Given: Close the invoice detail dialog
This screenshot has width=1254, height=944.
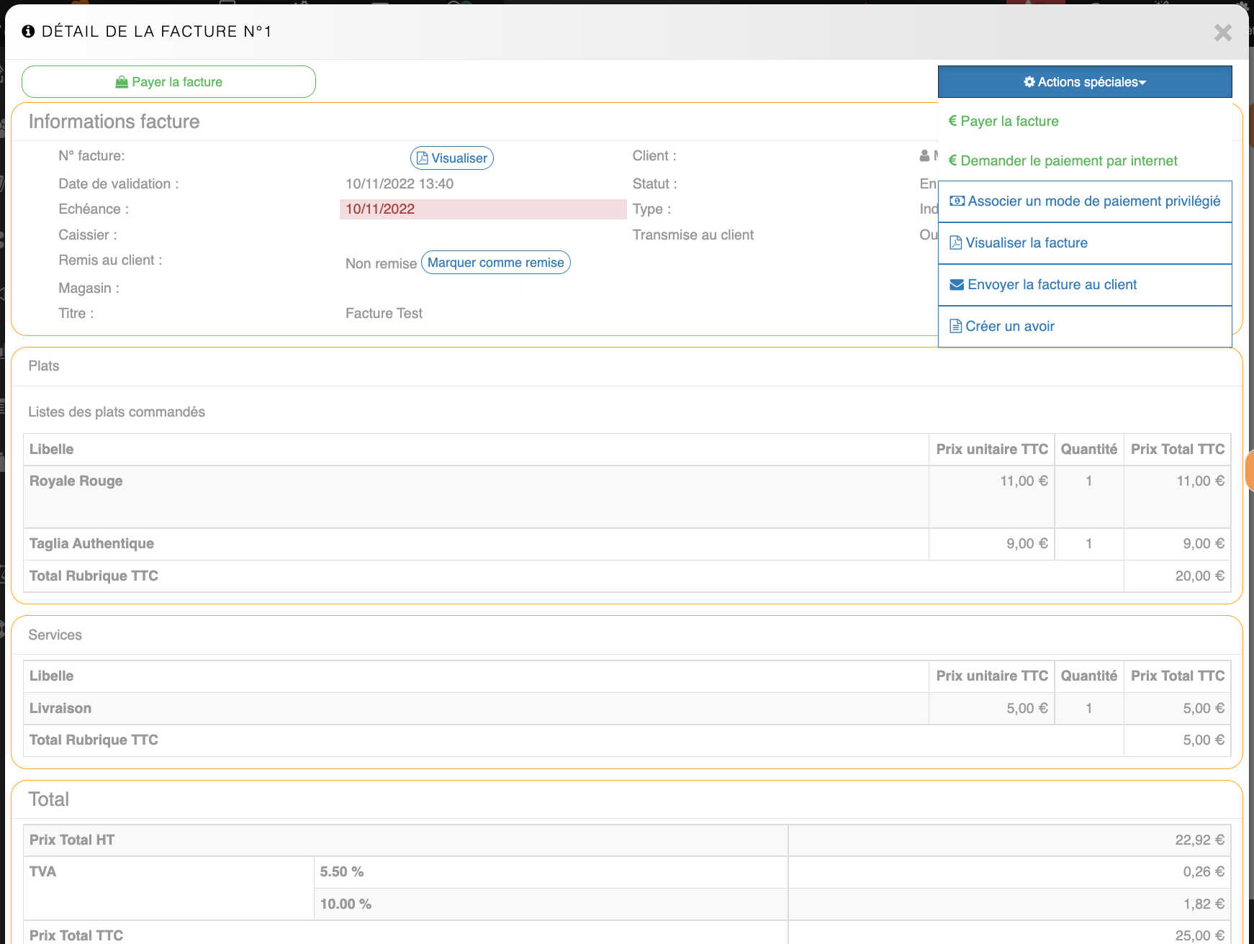Looking at the screenshot, I should coord(1222,32).
